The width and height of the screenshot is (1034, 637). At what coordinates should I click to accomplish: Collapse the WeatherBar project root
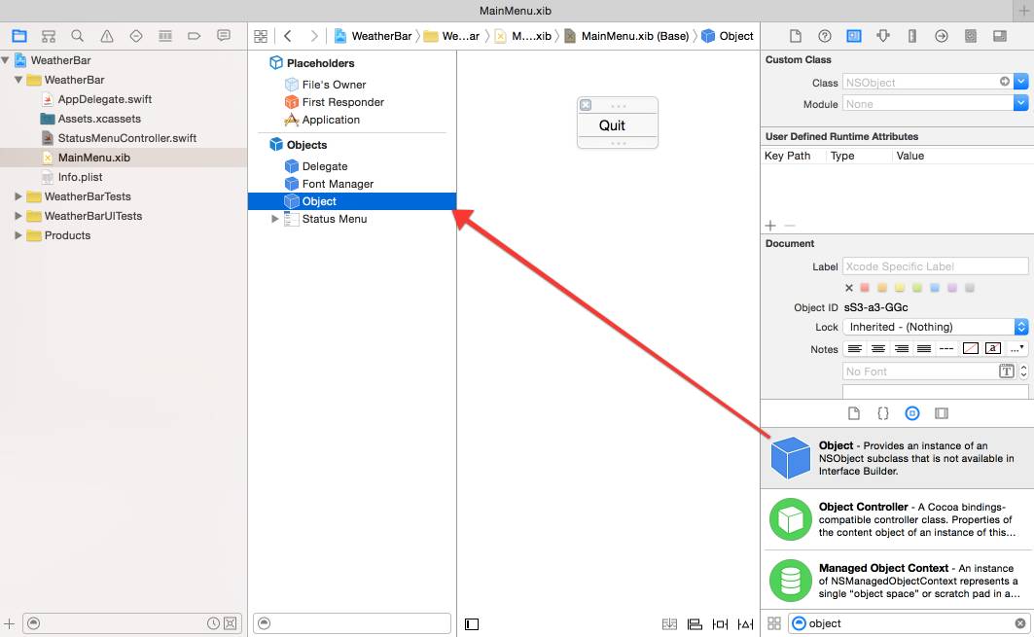[x=5, y=60]
